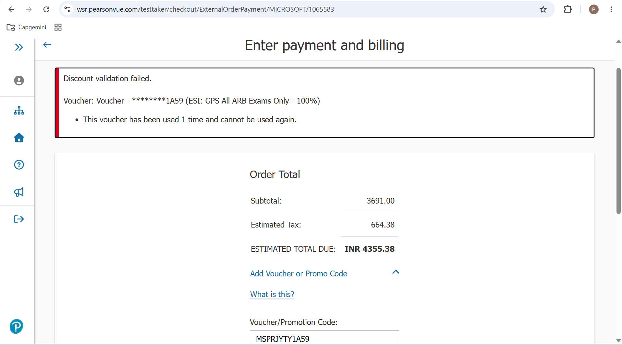Click the Estimated Tax: label
The width and height of the screenshot is (622, 345).
coord(276,225)
